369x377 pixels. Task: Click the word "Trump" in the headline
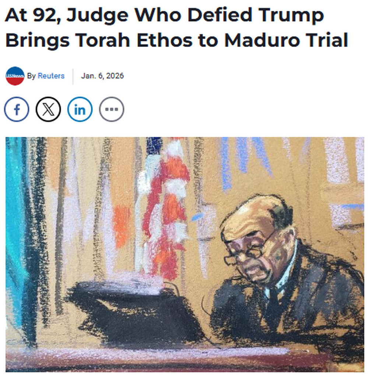(x=292, y=16)
